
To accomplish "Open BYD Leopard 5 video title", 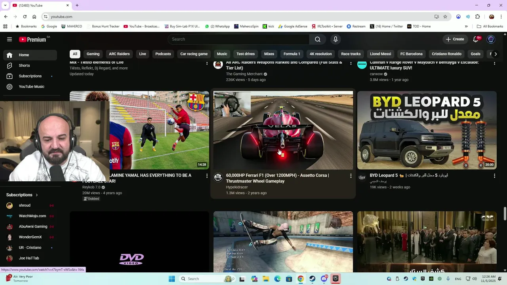I will 409,175.
